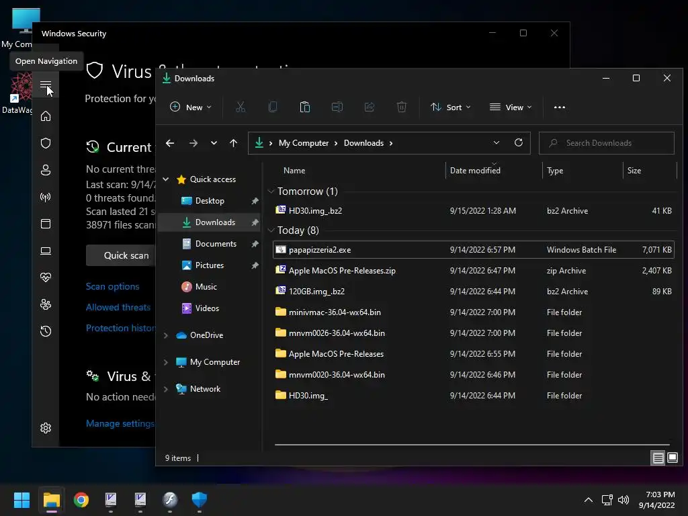Click the Rename icon in Explorer toolbar
Screen dimensions: 688x516
click(x=337, y=107)
